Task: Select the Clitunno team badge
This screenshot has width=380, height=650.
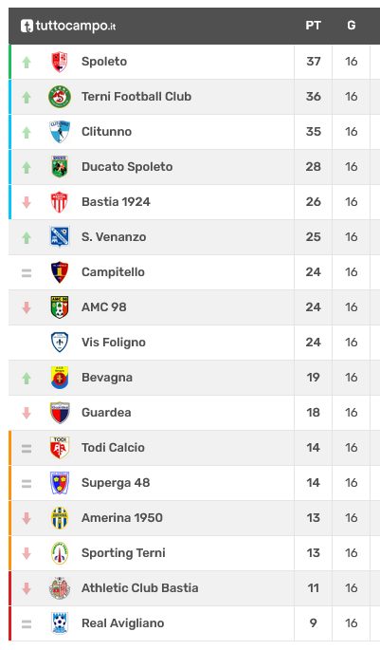Action: click(60, 132)
